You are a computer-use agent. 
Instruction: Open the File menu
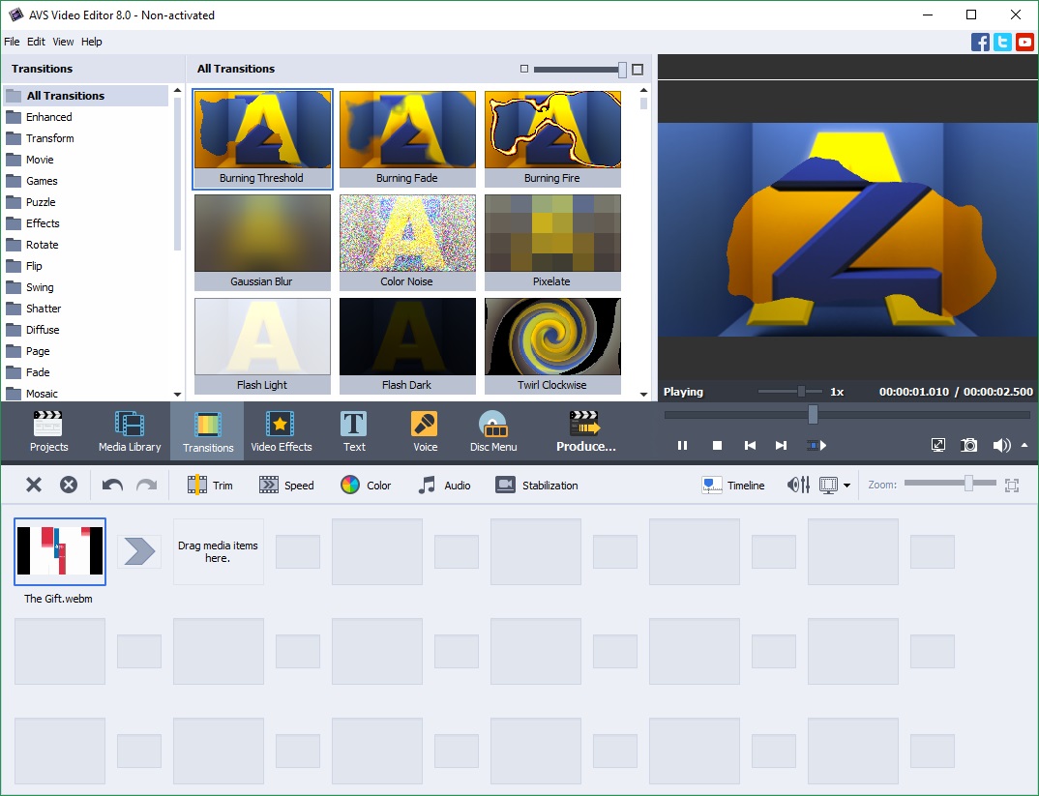coord(12,42)
